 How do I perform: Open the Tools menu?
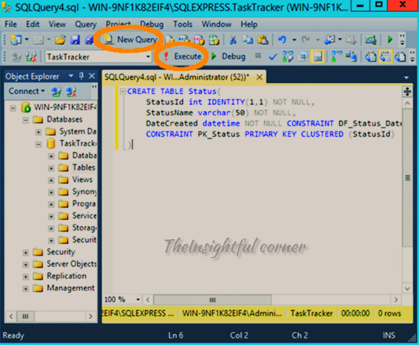point(183,24)
